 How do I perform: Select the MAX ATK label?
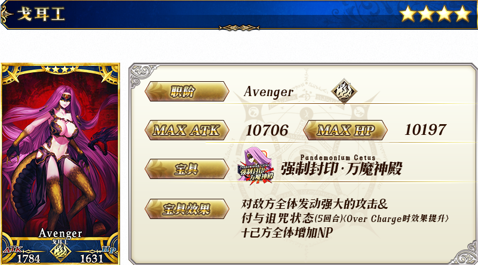186,130
